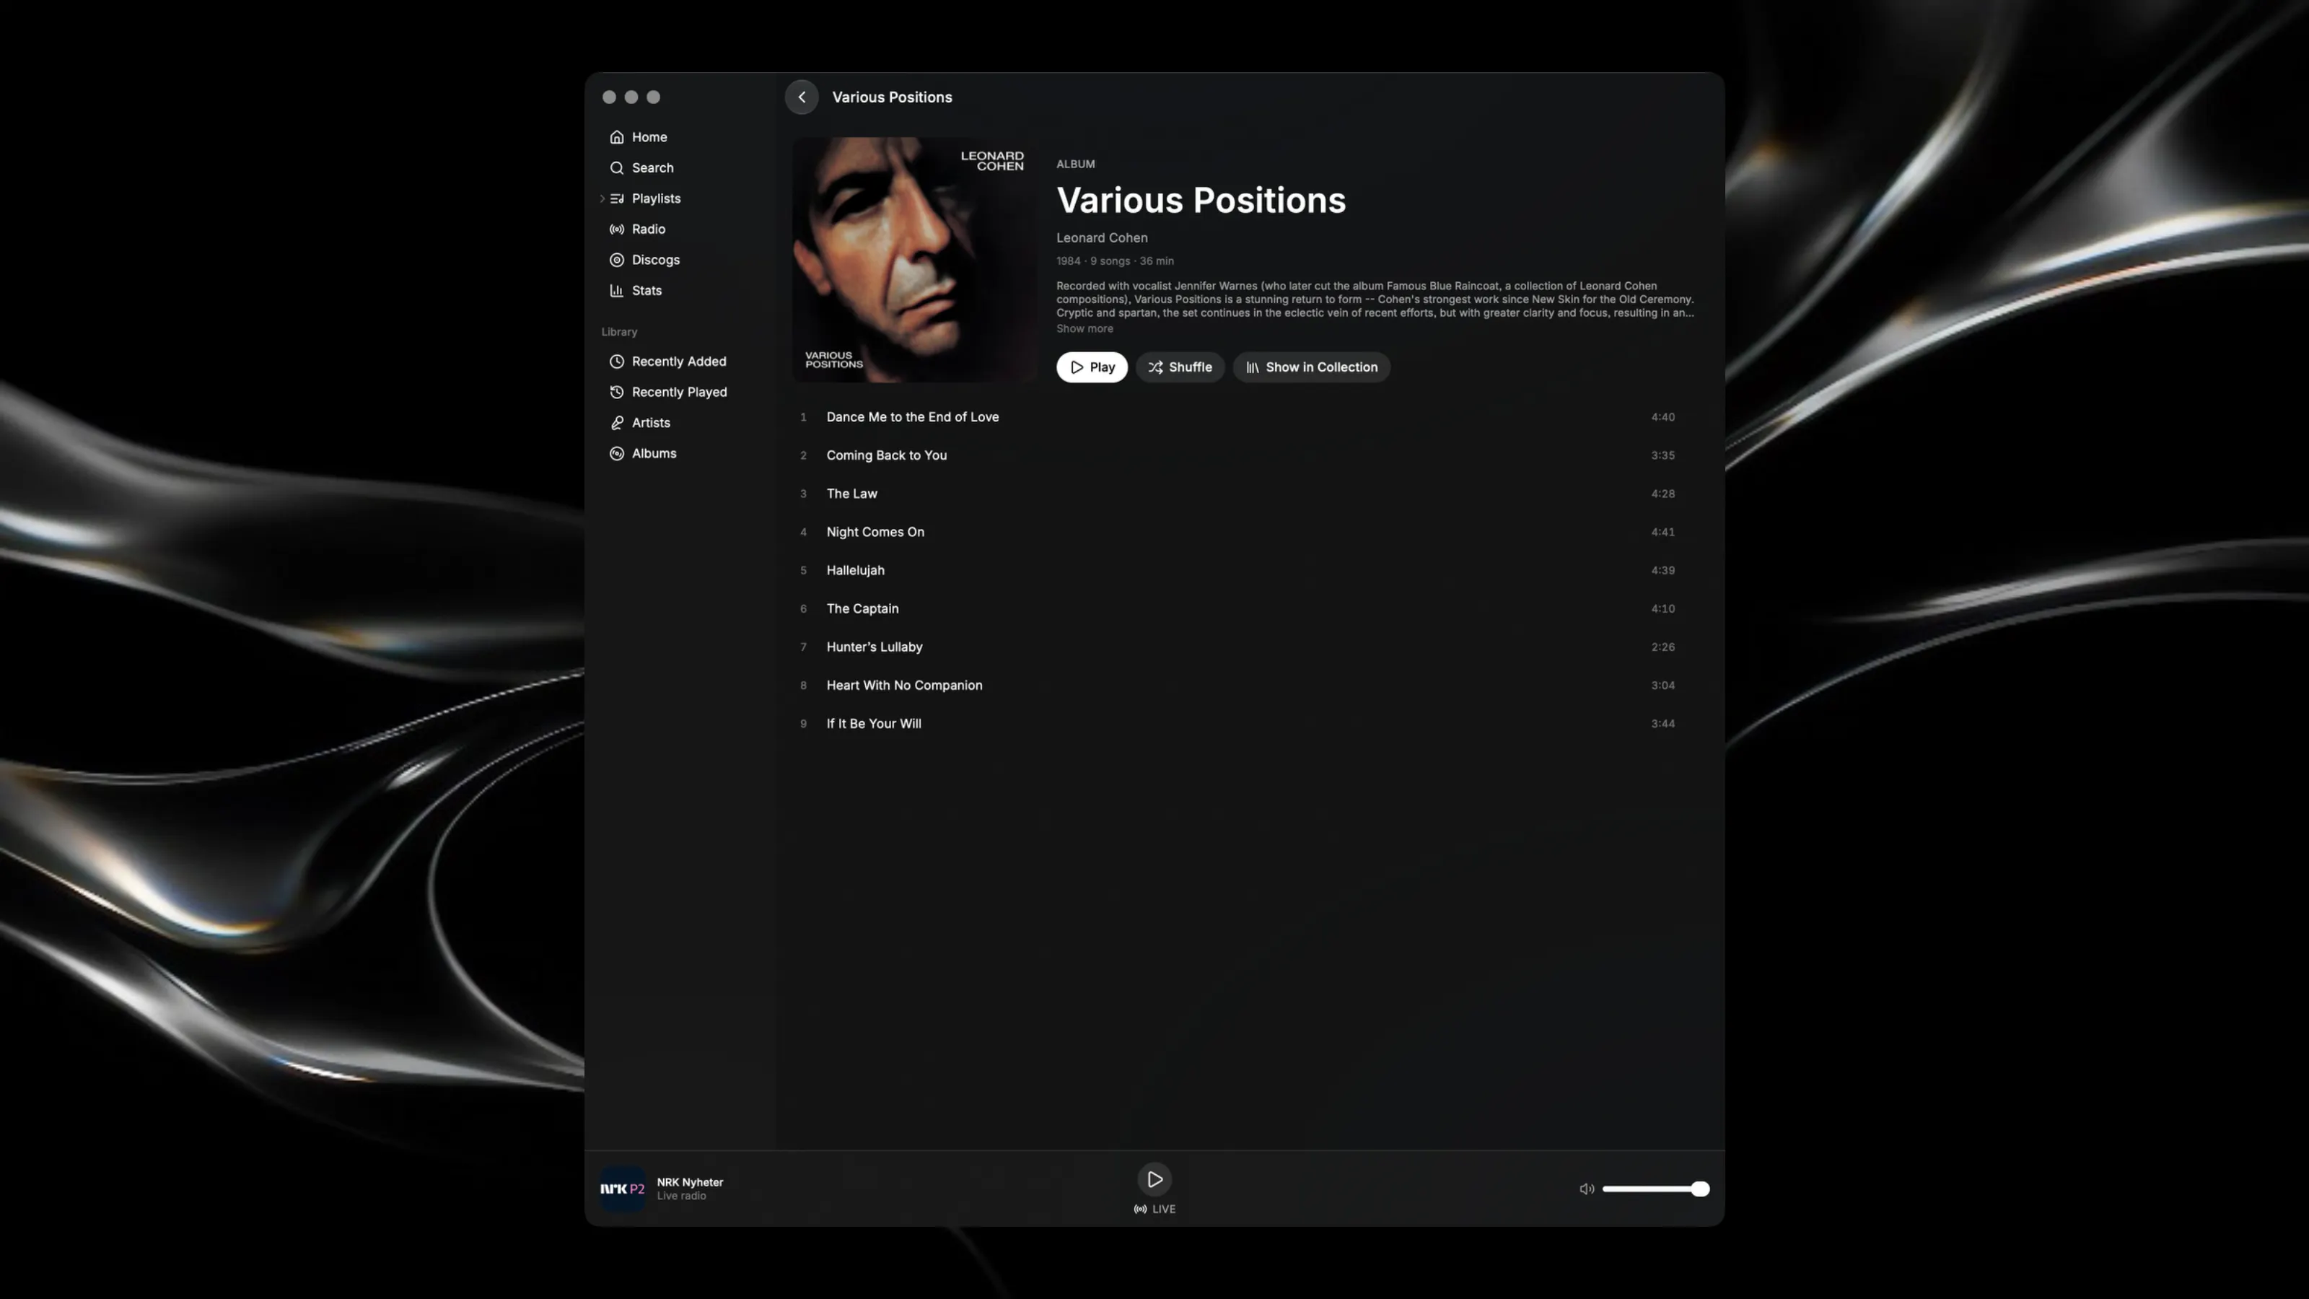Shuffle the album tracks
Viewport: 2309px width, 1299px height.
coord(1180,367)
